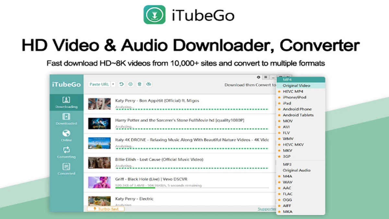Click the iTubeGo logo at top of page
The width and height of the screenshot is (389, 219).
click(189, 14)
